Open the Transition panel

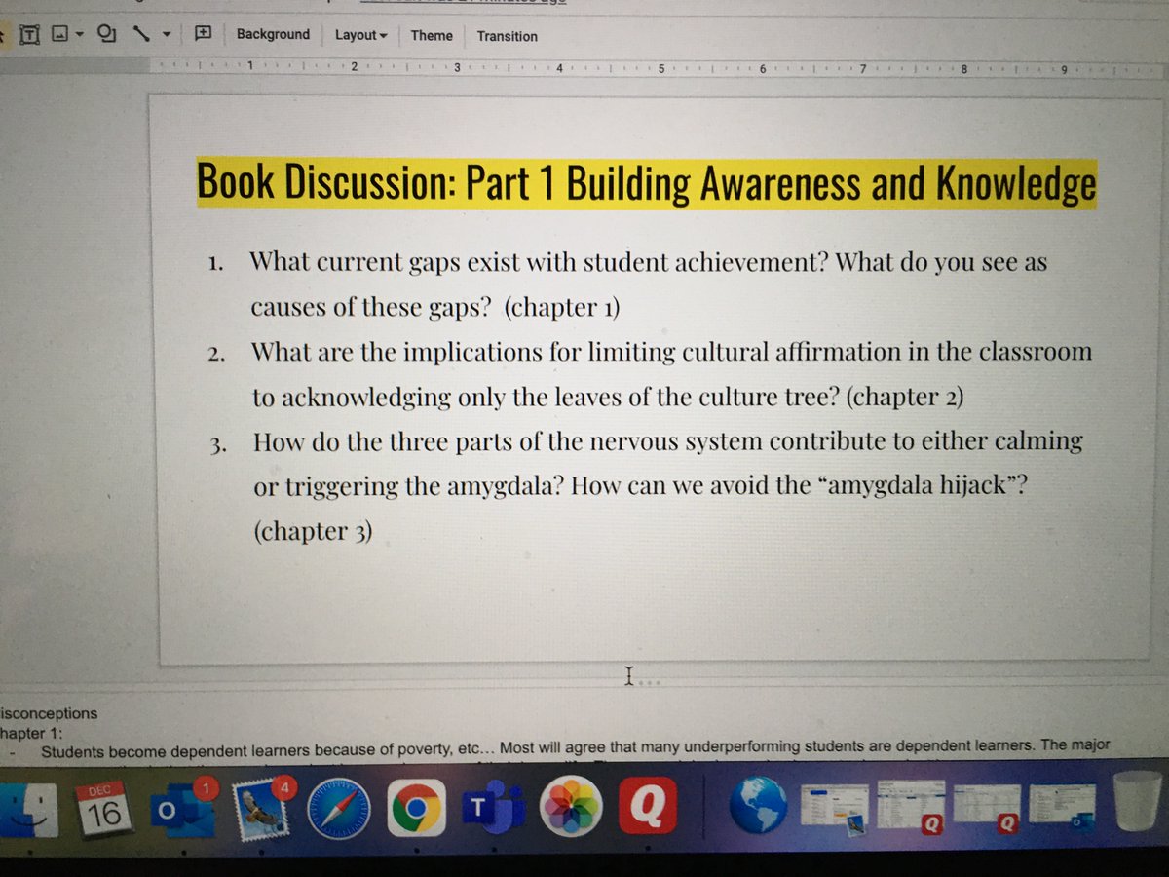pos(507,36)
